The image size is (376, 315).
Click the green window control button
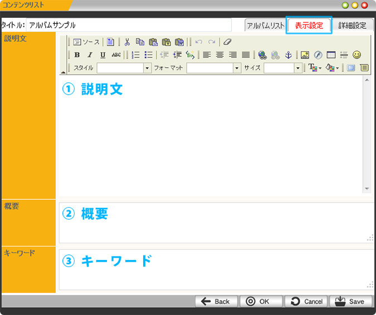345,5
